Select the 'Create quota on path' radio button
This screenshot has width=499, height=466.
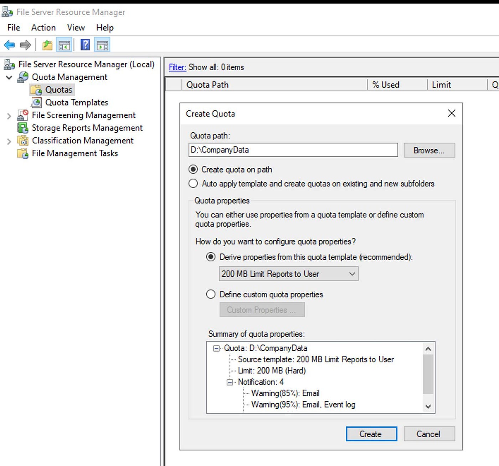click(x=193, y=169)
